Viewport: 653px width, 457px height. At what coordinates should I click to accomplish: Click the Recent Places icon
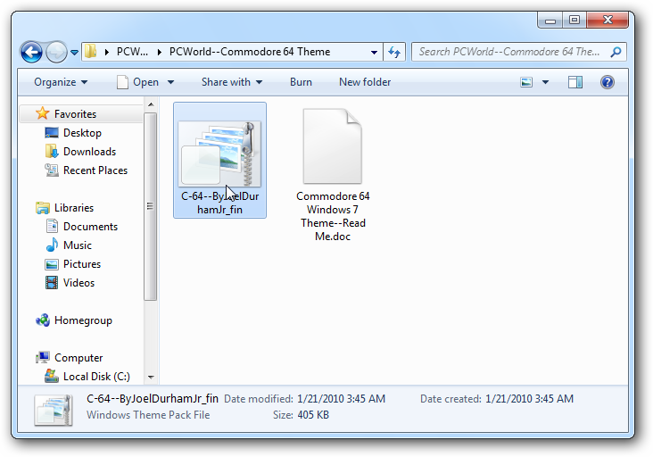click(x=52, y=170)
